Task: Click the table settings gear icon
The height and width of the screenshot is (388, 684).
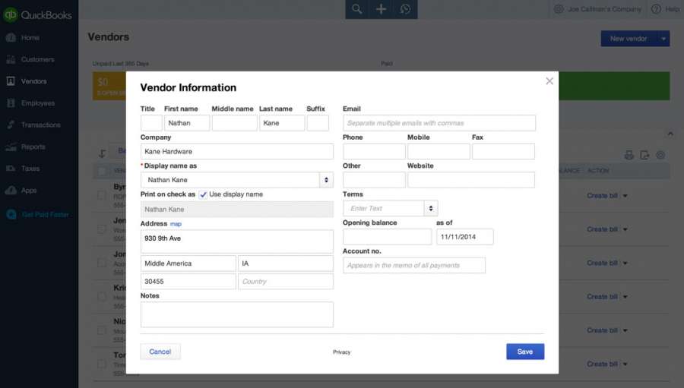Action: point(660,155)
